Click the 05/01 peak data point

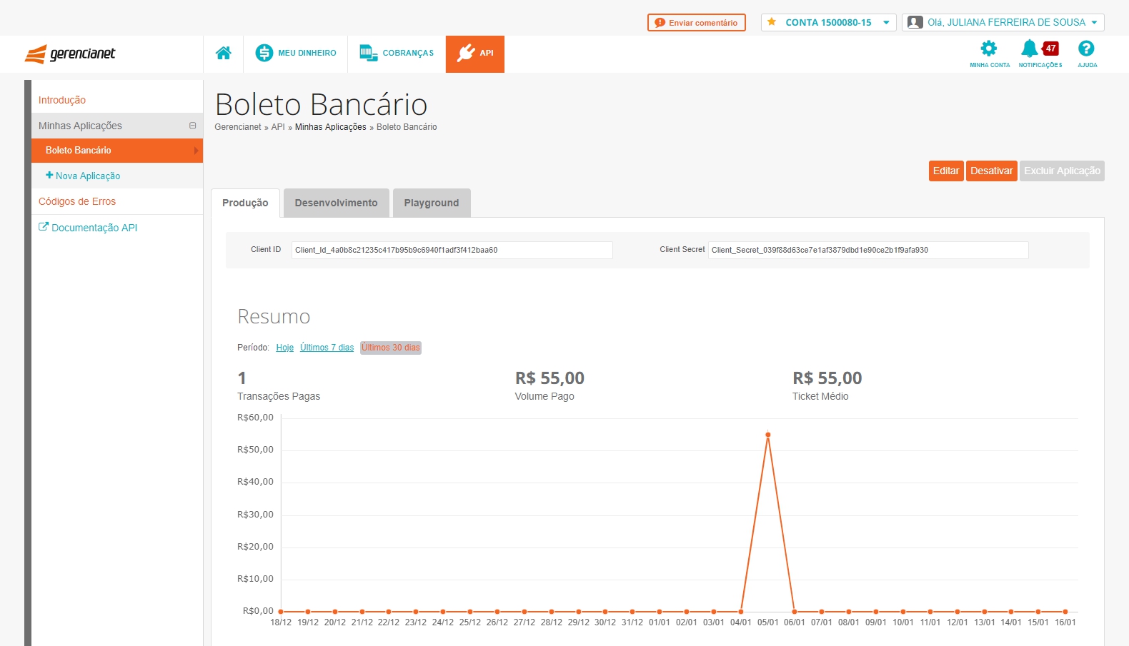[x=768, y=435]
